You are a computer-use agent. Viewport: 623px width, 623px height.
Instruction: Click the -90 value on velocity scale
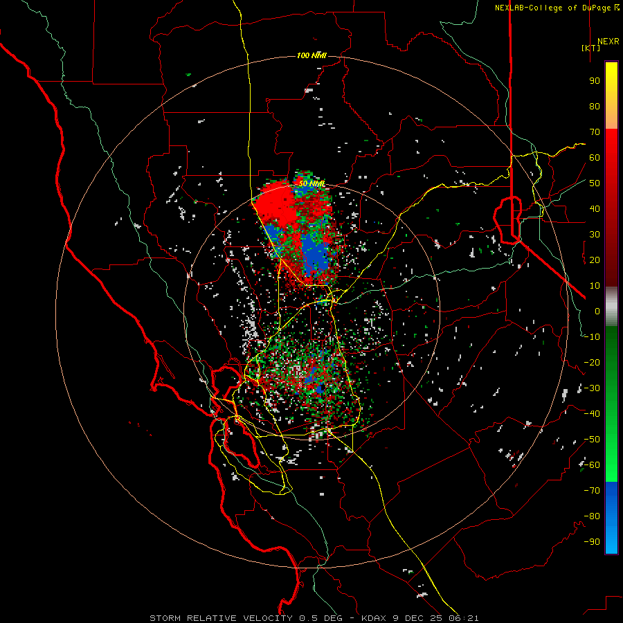(592, 542)
